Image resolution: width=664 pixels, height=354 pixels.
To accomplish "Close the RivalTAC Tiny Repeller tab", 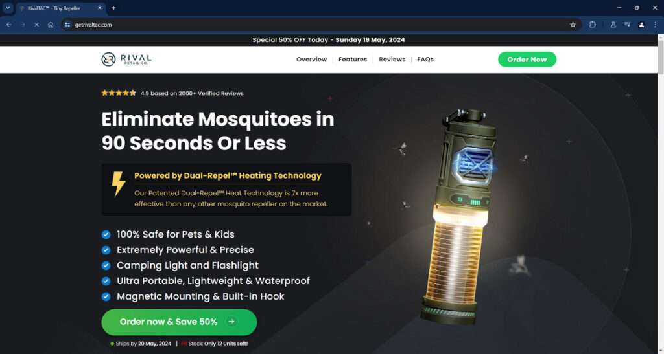I will point(99,8).
